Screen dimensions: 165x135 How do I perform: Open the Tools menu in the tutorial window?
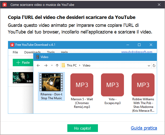click(51, 52)
